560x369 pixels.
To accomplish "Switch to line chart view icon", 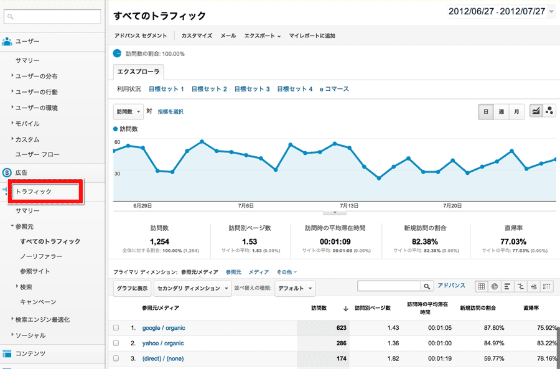I will [535, 111].
